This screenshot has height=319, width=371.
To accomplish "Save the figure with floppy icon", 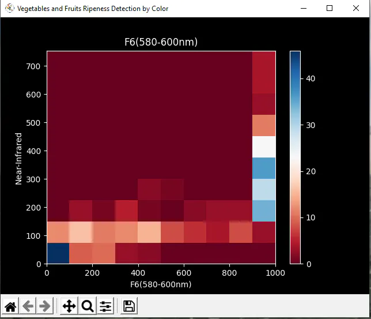I will click(129, 306).
